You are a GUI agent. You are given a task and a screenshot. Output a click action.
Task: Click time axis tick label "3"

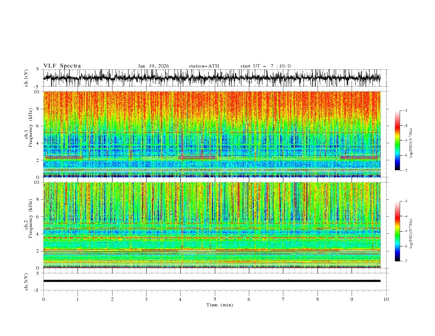[x=146, y=299]
